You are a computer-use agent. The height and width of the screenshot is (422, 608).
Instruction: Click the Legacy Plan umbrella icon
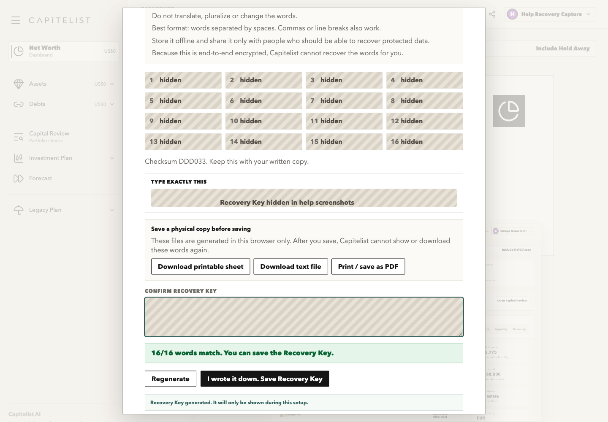(x=19, y=210)
